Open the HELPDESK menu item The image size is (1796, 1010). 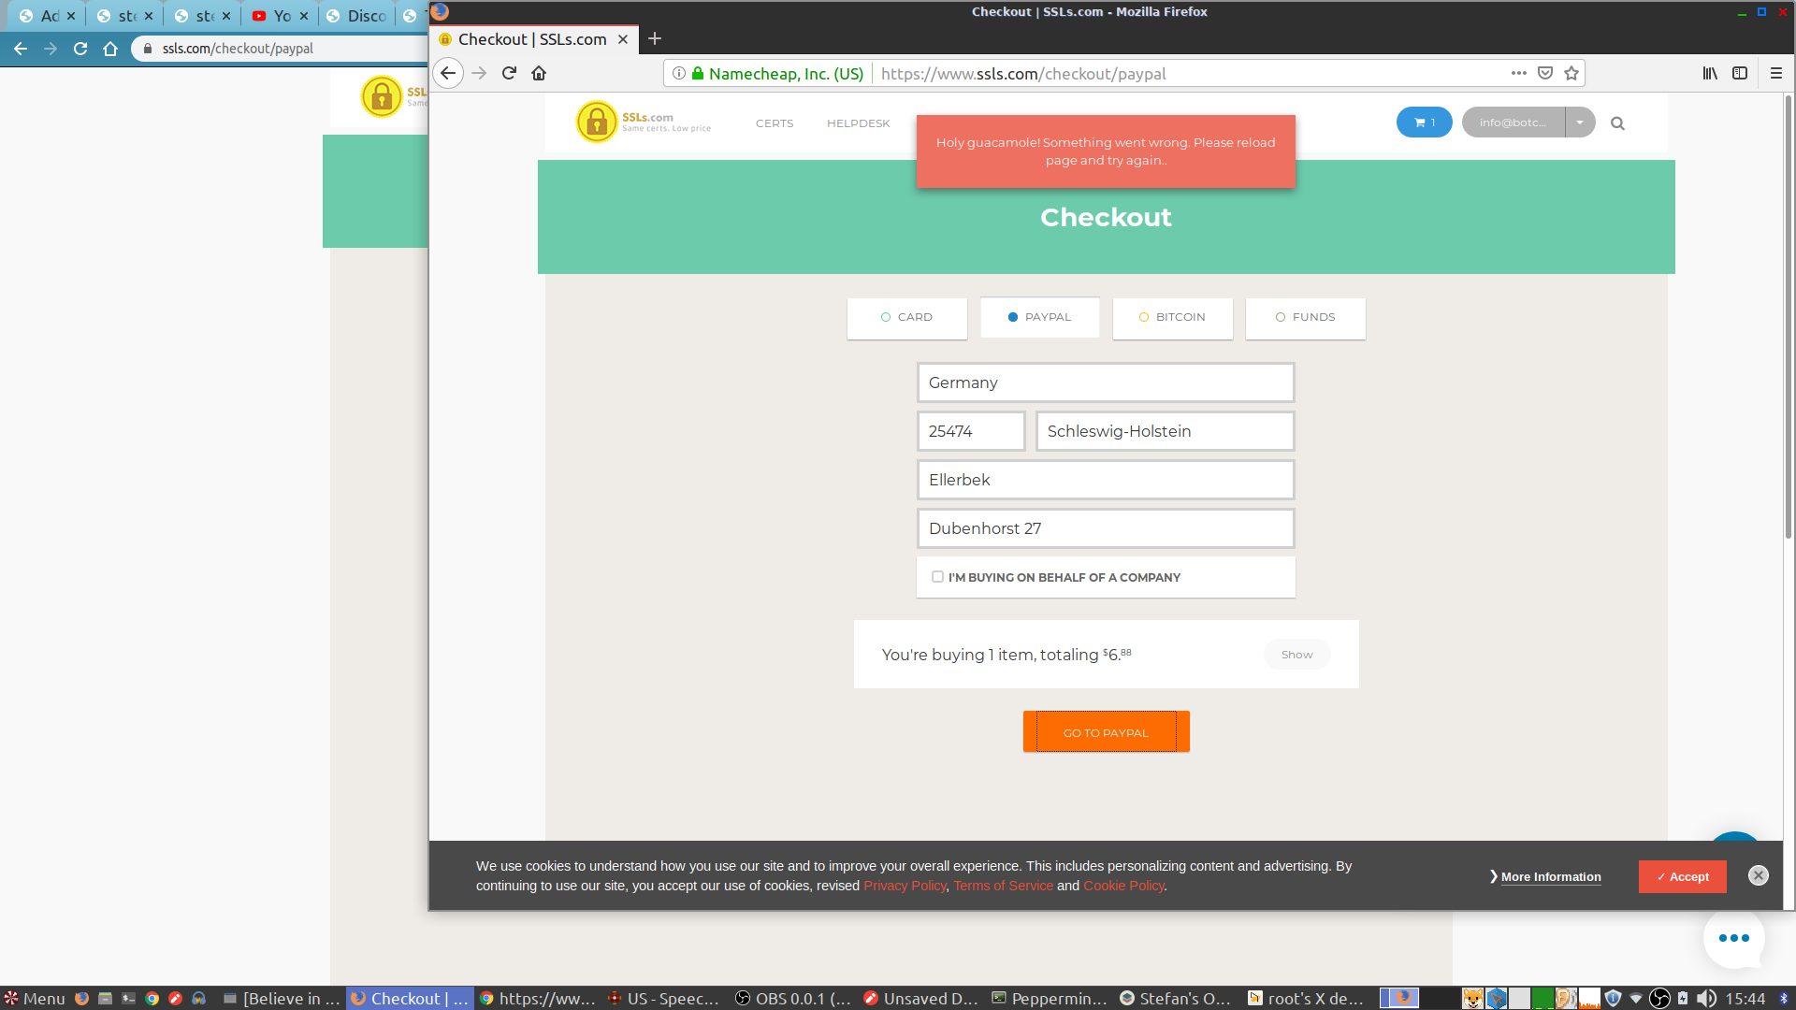[858, 123]
